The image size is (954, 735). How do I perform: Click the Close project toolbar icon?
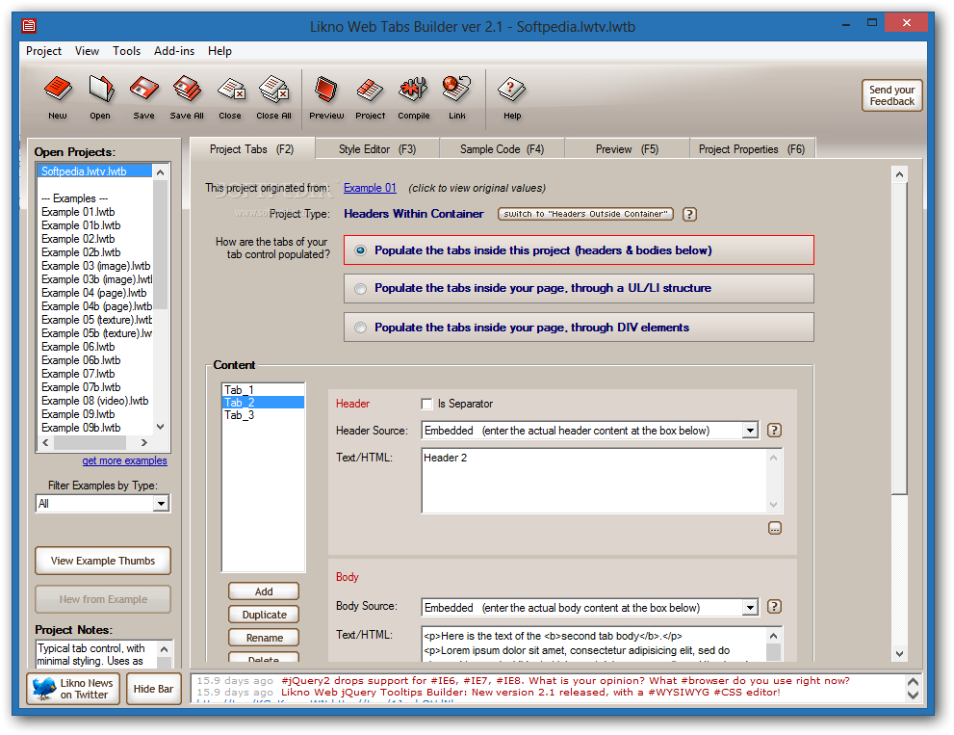coord(230,97)
